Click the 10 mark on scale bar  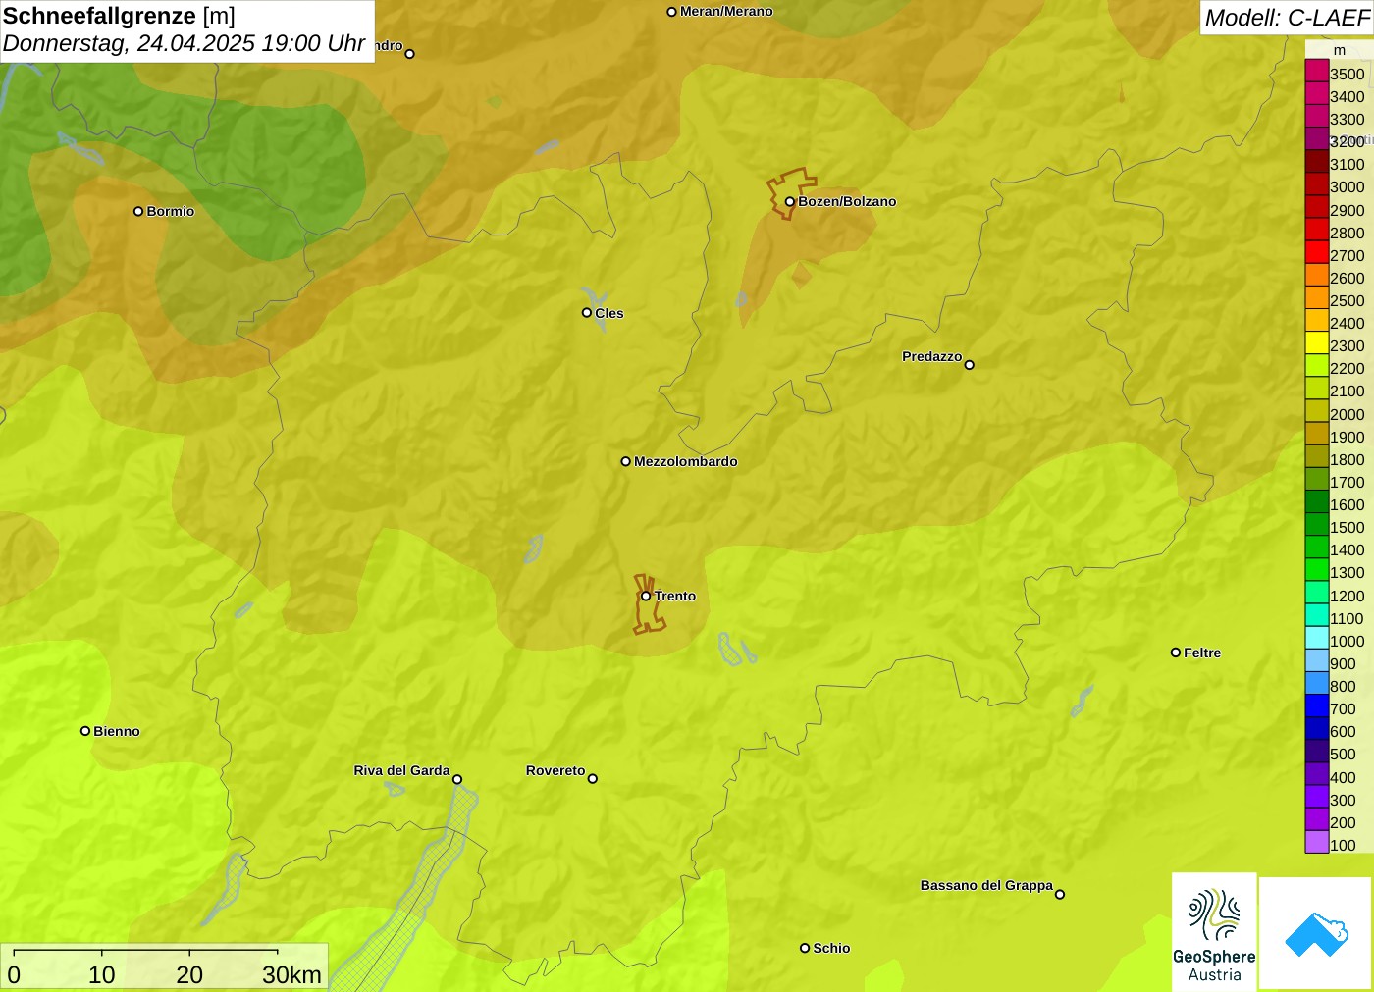(x=102, y=974)
